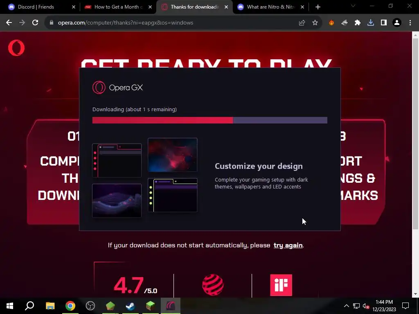Screen dimensions: 419x314
Task: Select Thanks for downloading tab
Action: click(195, 7)
